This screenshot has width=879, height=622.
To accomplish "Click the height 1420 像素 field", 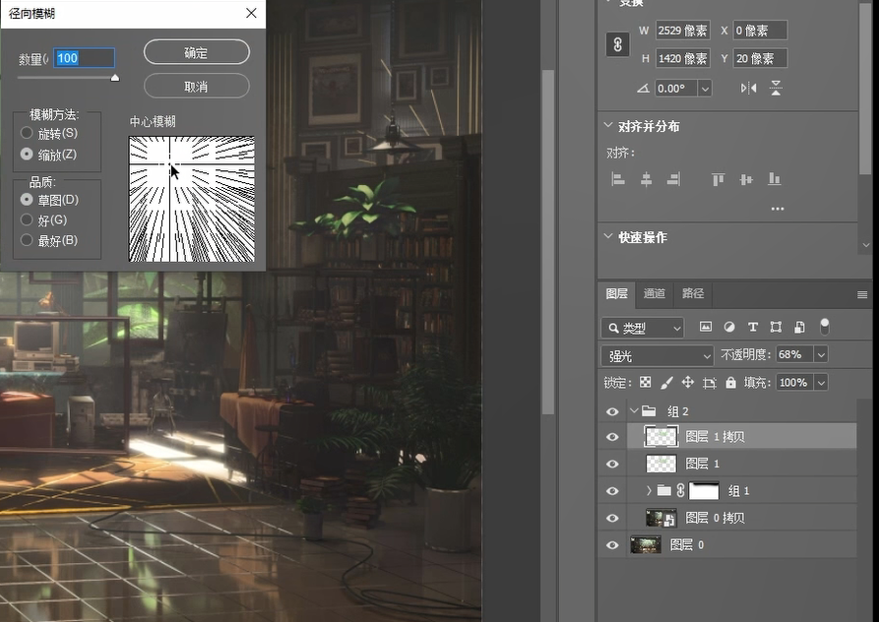I will (683, 58).
